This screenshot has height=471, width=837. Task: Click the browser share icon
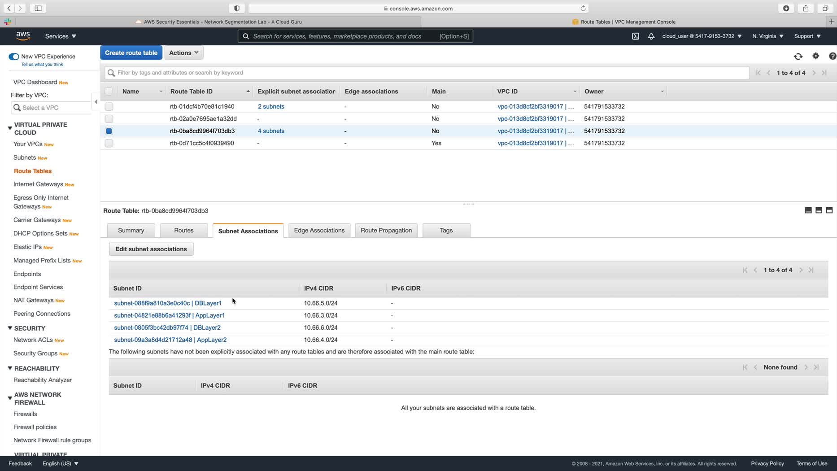(806, 8)
